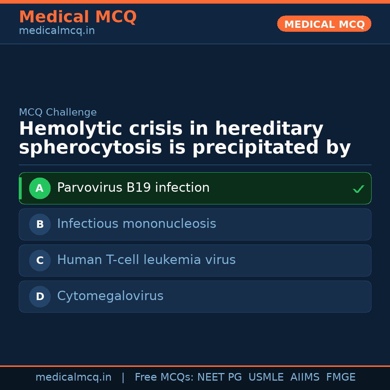Choose the Parvovirus B19 infection answer text
This screenshot has height=390, width=390.
pos(133,188)
